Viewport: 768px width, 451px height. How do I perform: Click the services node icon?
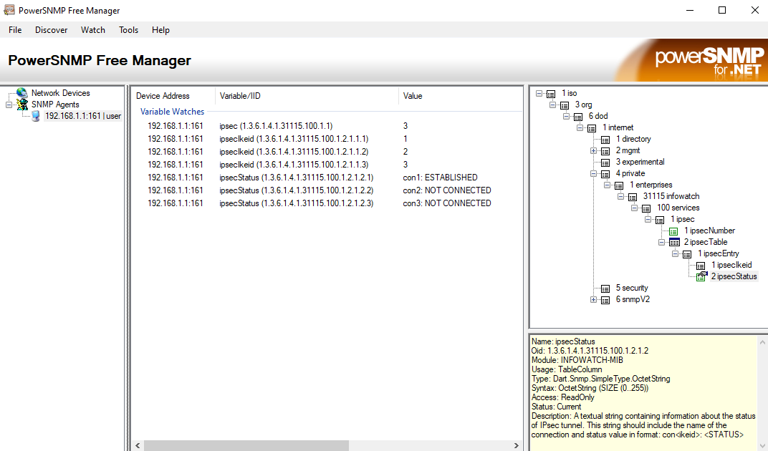(646, 208)
